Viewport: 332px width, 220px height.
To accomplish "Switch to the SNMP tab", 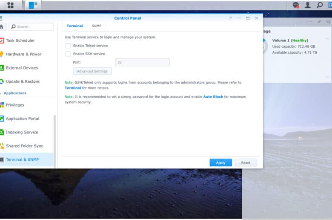I will tap(97, 26).
